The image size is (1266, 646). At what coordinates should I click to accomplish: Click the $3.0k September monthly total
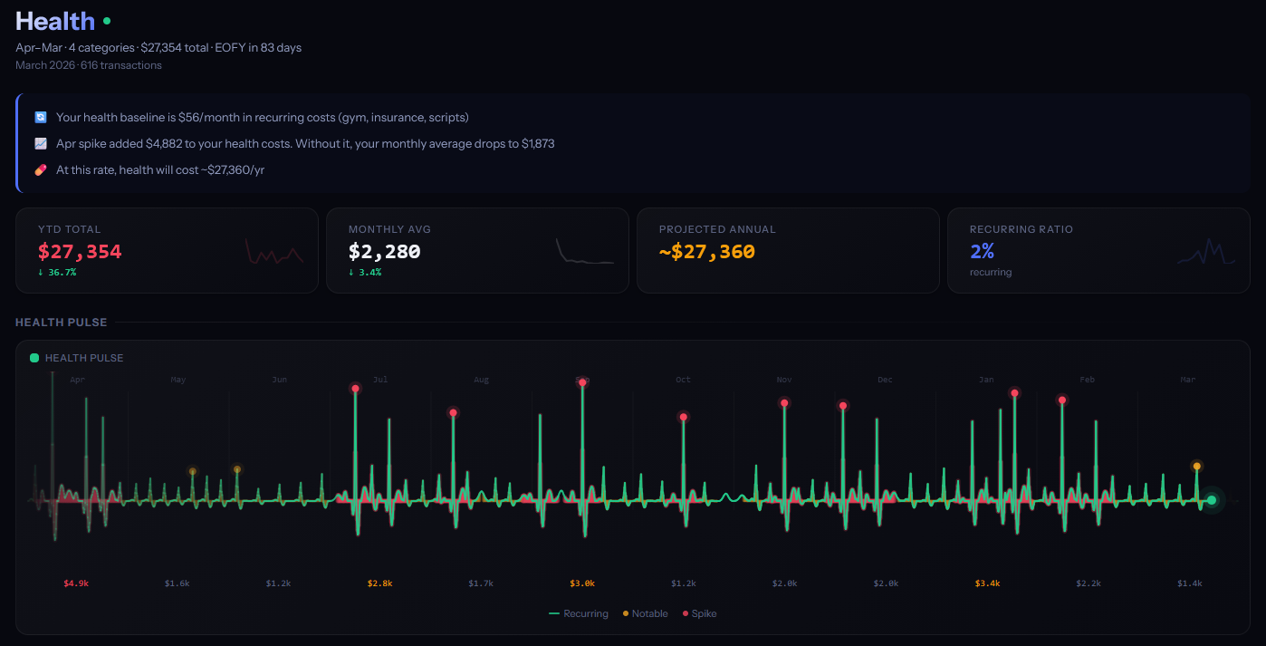click(582, 583)
